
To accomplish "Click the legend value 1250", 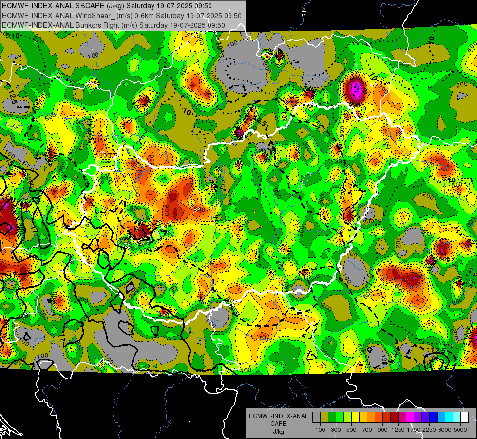I will (398, 430).
